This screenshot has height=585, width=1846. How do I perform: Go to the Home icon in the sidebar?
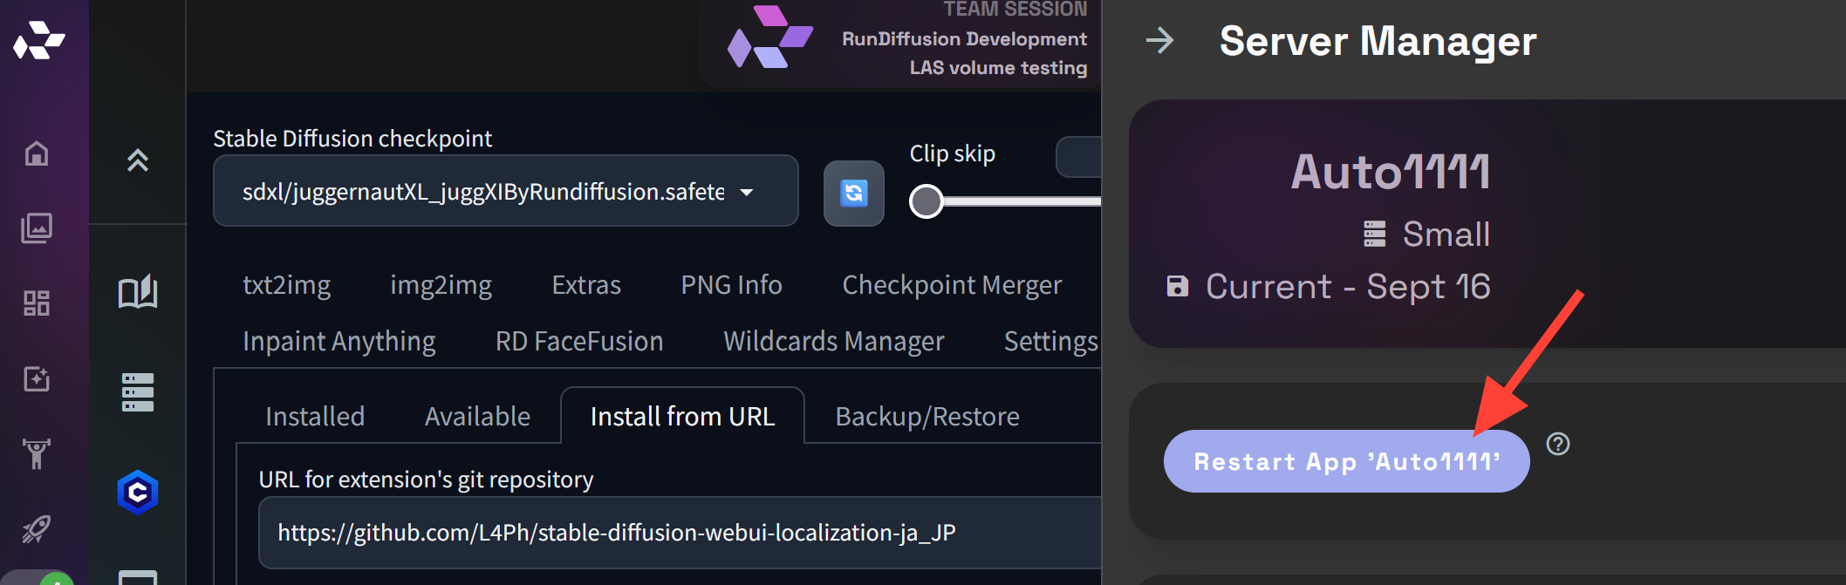coord(37,153)
